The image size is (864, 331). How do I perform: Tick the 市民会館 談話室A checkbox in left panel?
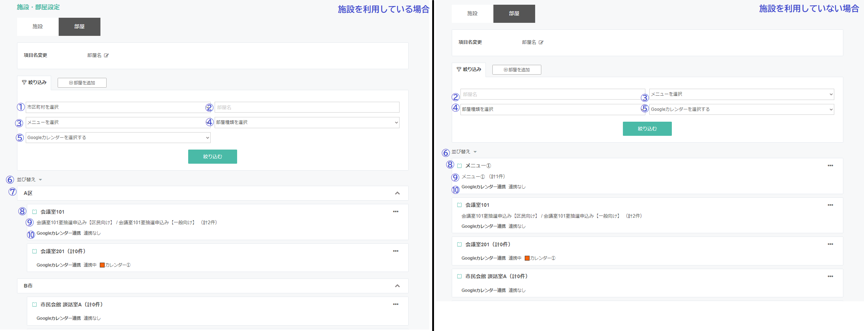[34, 305]
